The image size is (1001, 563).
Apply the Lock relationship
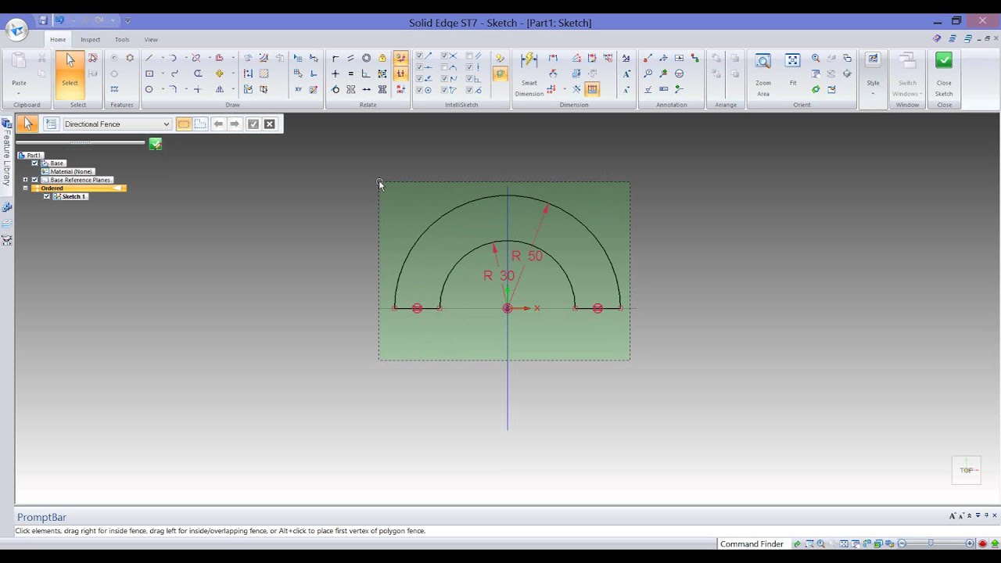pos(382,58)
